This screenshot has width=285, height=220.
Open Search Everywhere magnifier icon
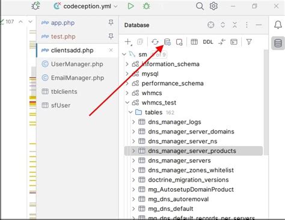[x=200, y=6]
